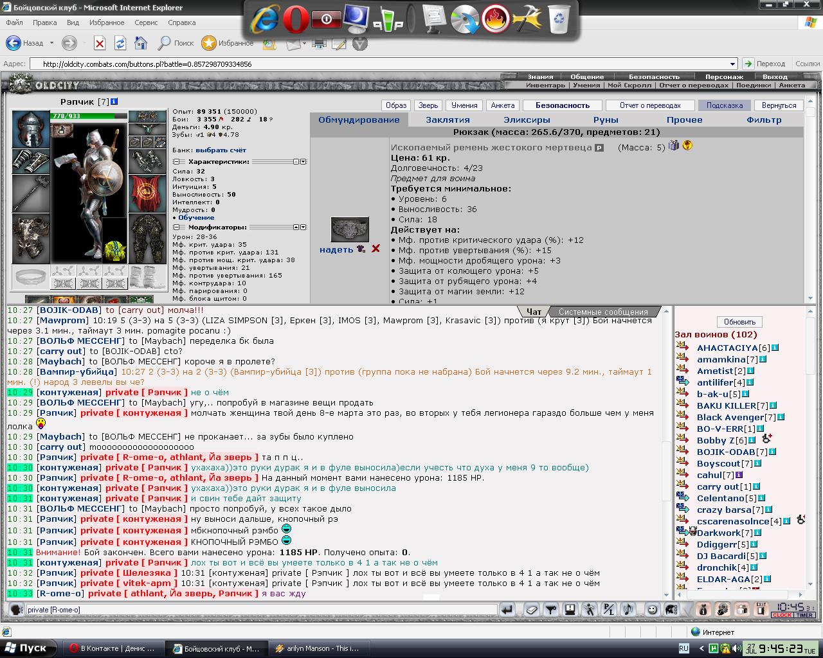Toggle between CLOCK and TIMER mode
This screenshot has height=658, width=823.
(793, 615)
